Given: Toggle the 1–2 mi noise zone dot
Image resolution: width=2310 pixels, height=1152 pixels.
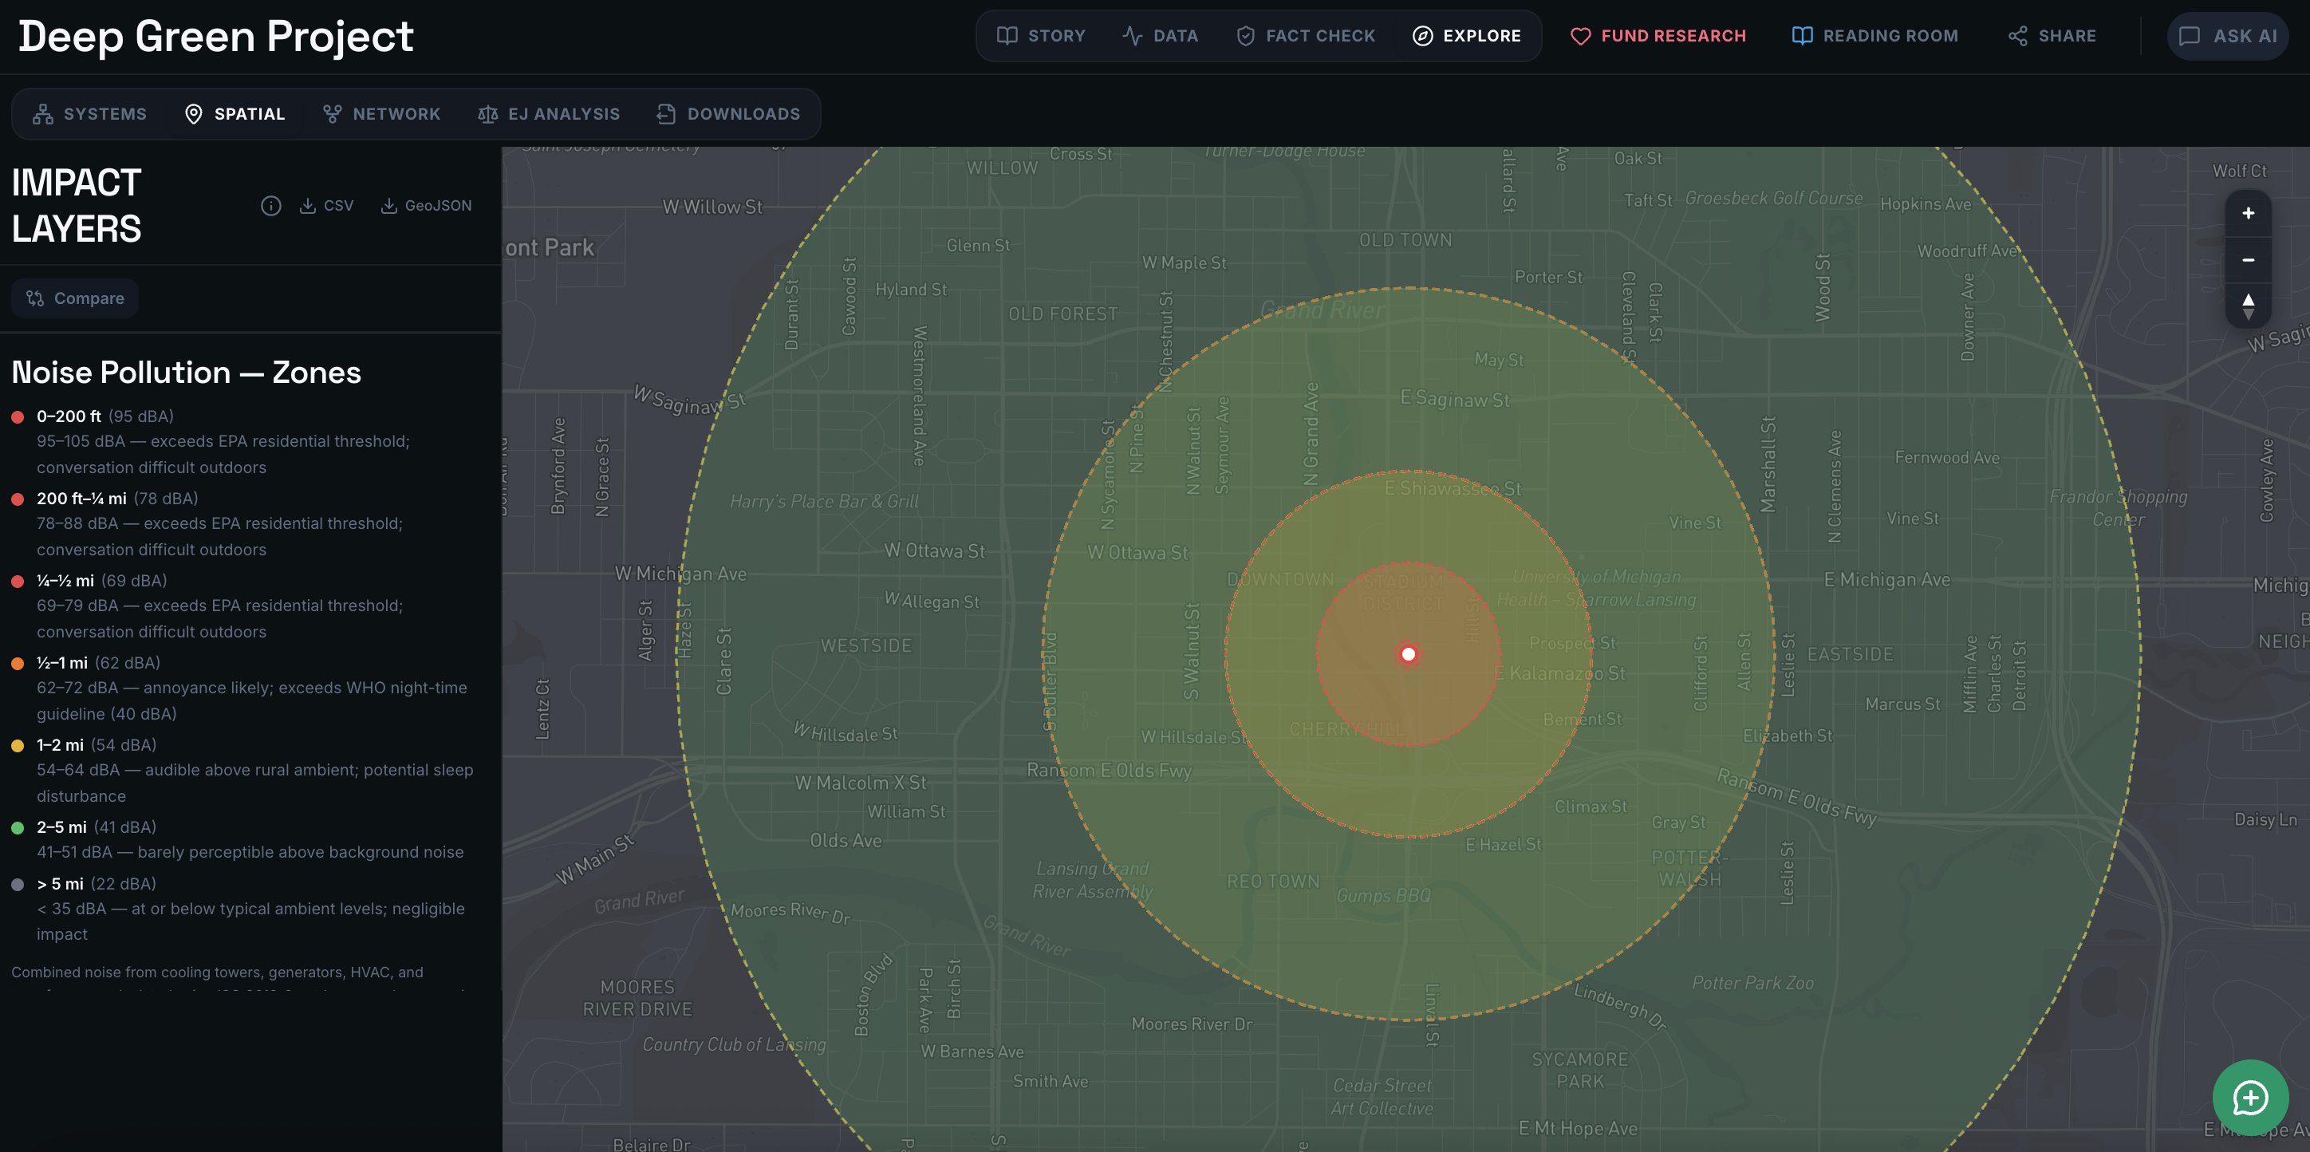Looking at the screenshot, I should click(17, 744).
